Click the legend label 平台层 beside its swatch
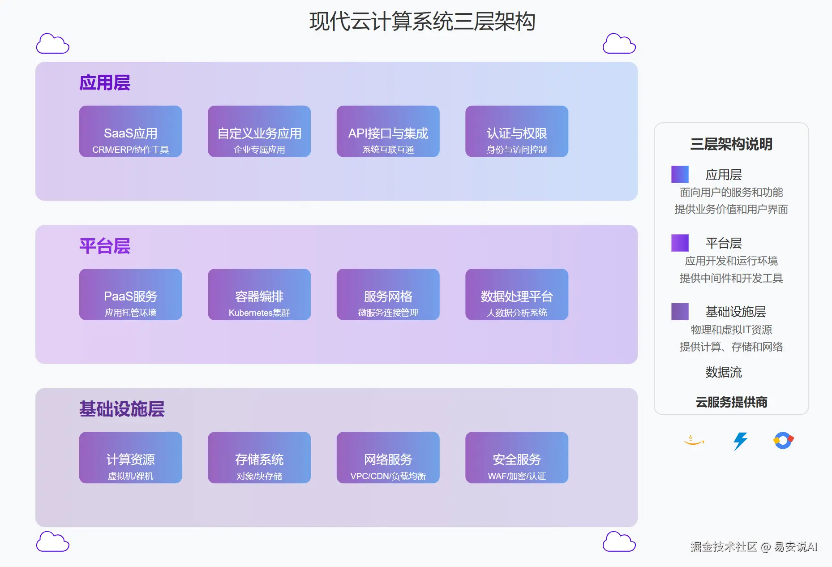Image resolution: width=832 pixels, height=567 pixels. point(724,243)
